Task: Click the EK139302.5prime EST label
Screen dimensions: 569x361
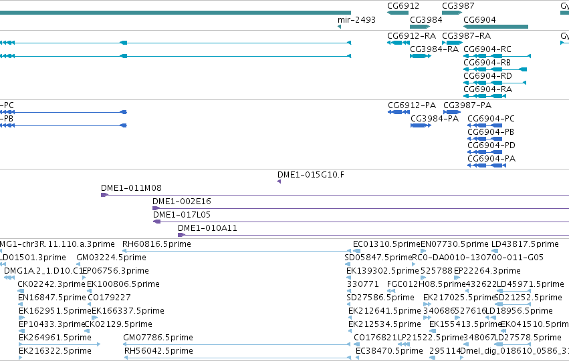Action: 383,271
